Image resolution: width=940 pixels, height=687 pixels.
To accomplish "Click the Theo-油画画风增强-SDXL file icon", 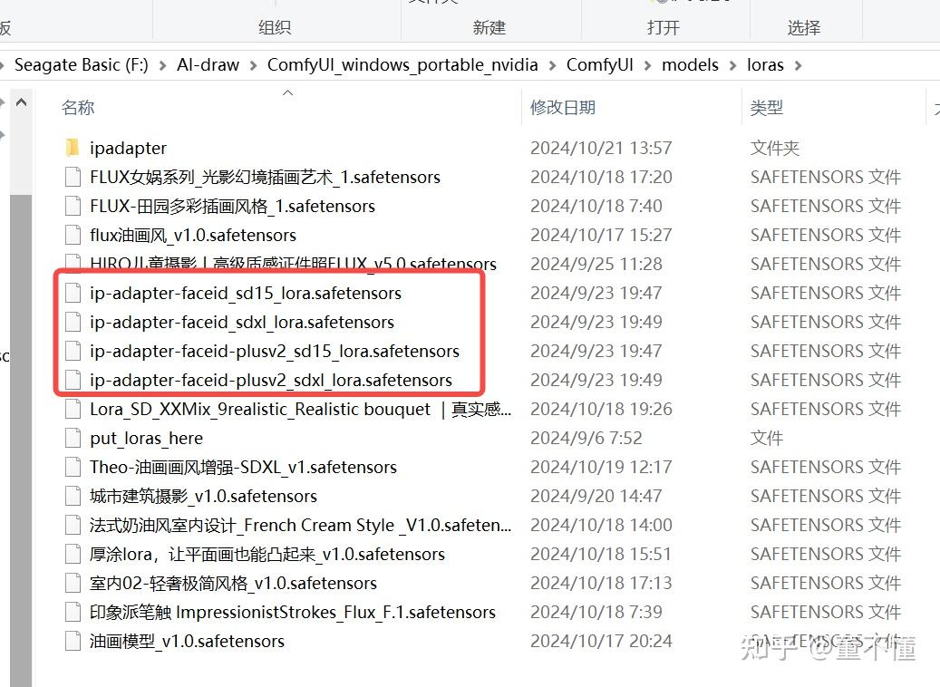I will [73, 467].
